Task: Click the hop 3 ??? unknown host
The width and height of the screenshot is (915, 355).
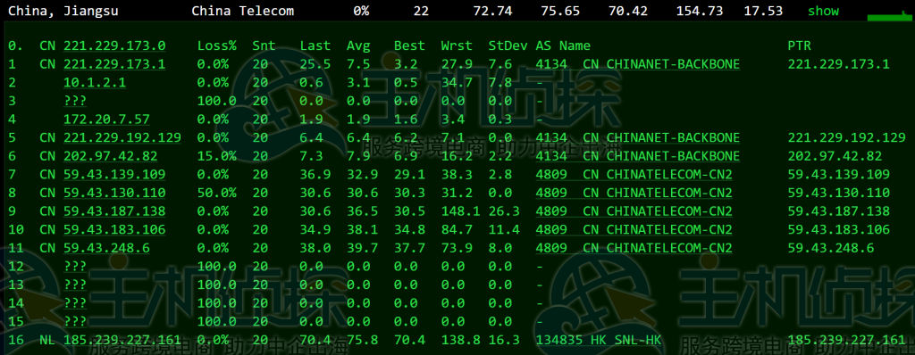Action: point(75,101)
